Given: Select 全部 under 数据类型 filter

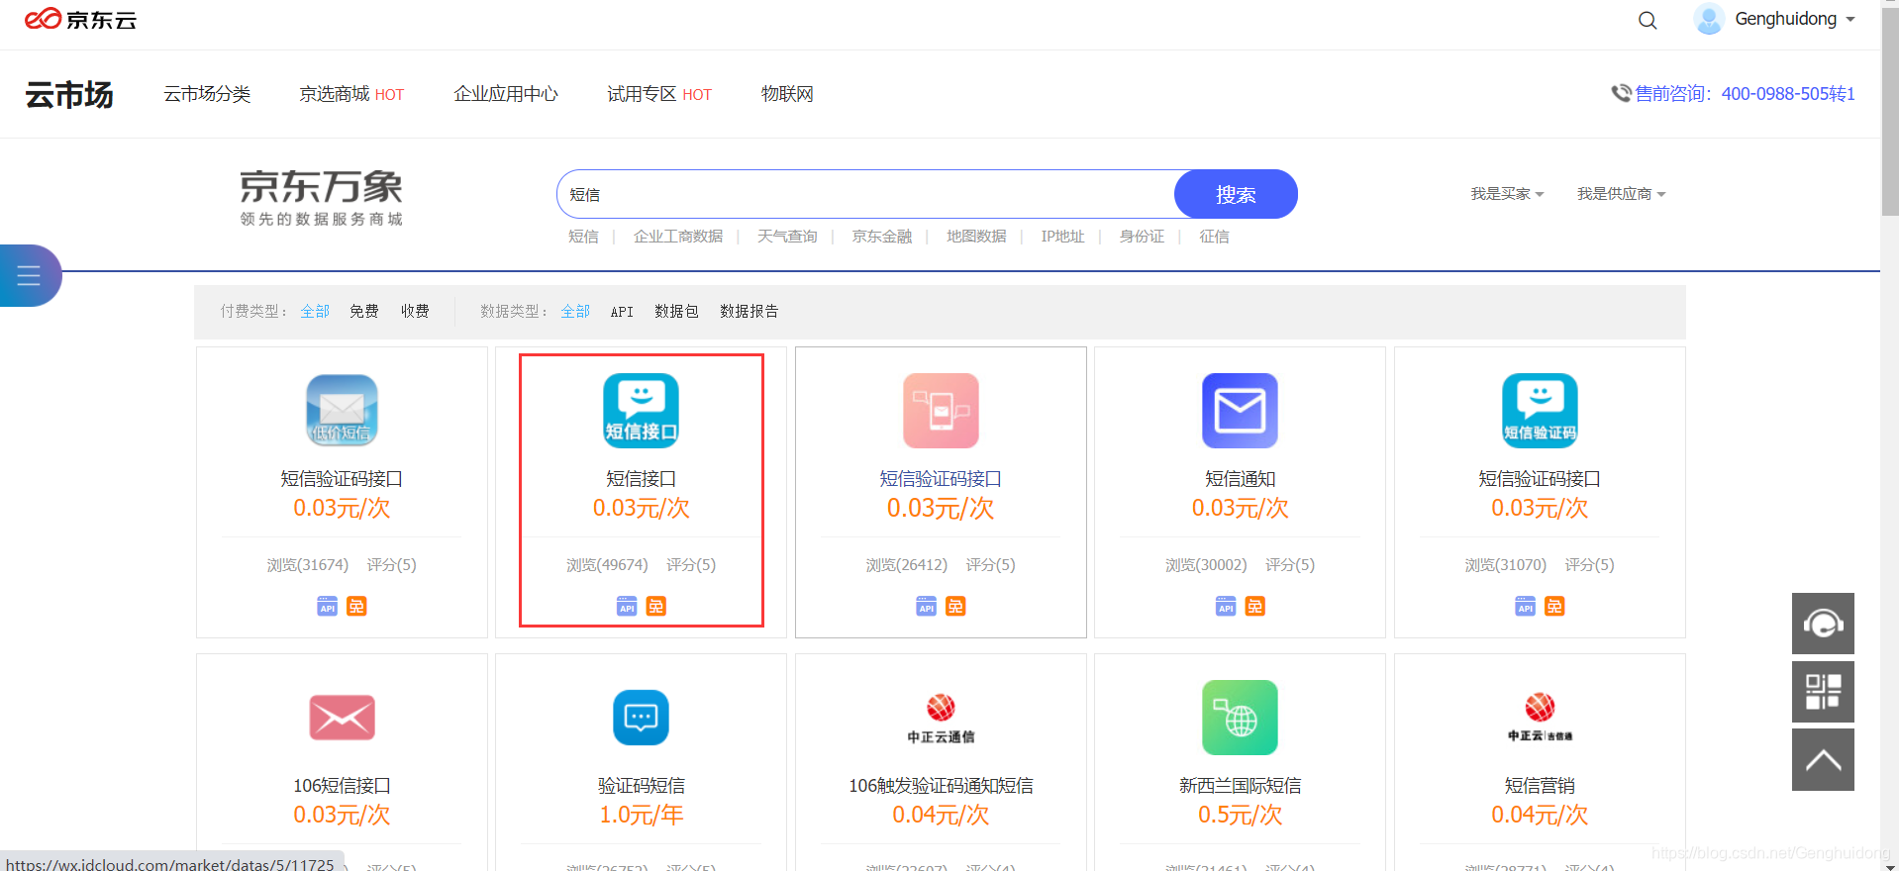Looking at the screenshot, I should pos(575,312).
